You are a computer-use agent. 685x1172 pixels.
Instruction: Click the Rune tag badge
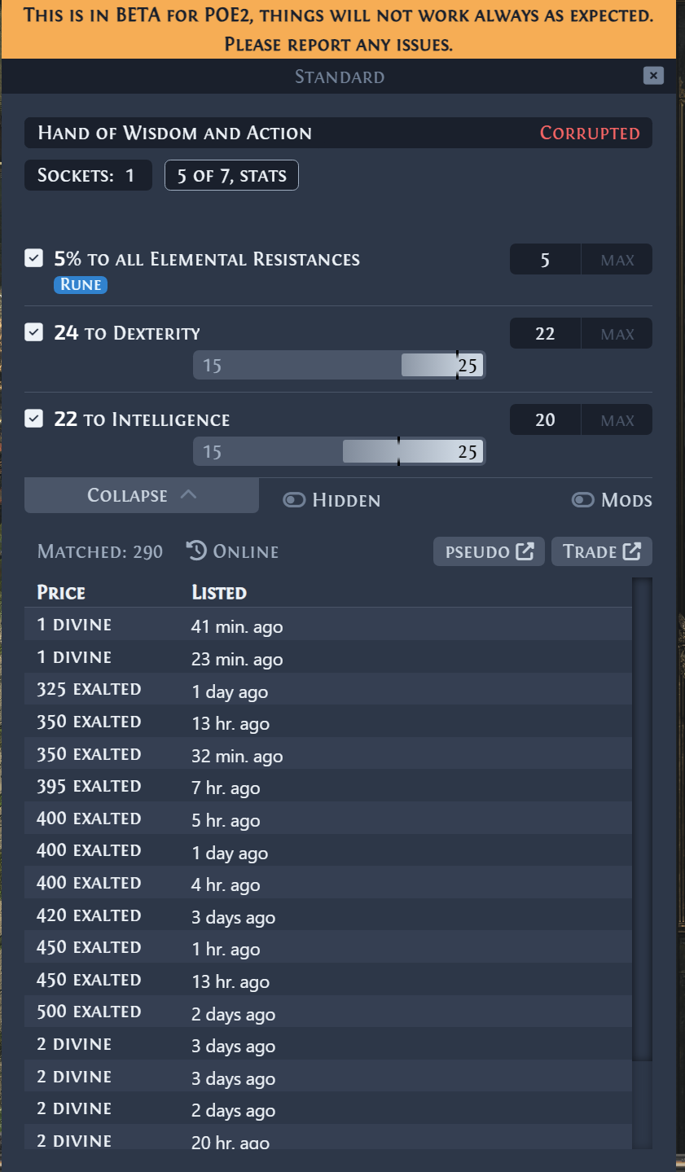(81, 284)
